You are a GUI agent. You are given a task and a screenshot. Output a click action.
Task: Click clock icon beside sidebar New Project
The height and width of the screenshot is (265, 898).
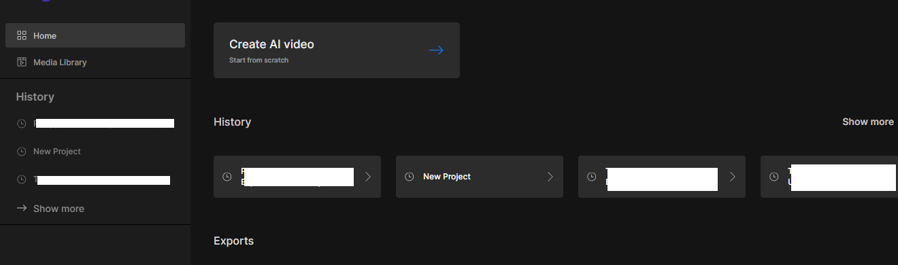point(22,152)
